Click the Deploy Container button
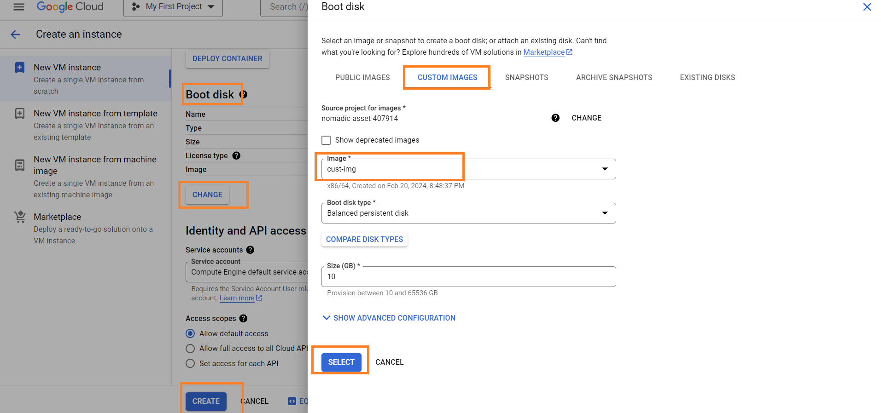 pyautogui.click(x=227, y=59)
